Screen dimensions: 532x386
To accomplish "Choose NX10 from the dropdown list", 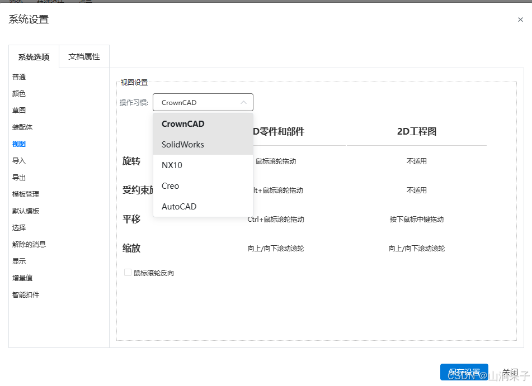I will (203, 165).
